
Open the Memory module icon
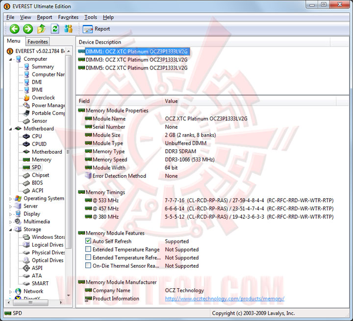tap(26, 160)
